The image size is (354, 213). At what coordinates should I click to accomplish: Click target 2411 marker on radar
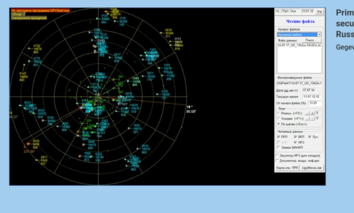(x=36, y=160)
